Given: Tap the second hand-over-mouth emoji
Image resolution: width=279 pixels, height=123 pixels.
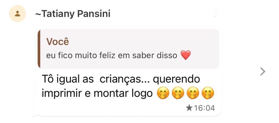Looking at the screenshot, I should 178,93.
